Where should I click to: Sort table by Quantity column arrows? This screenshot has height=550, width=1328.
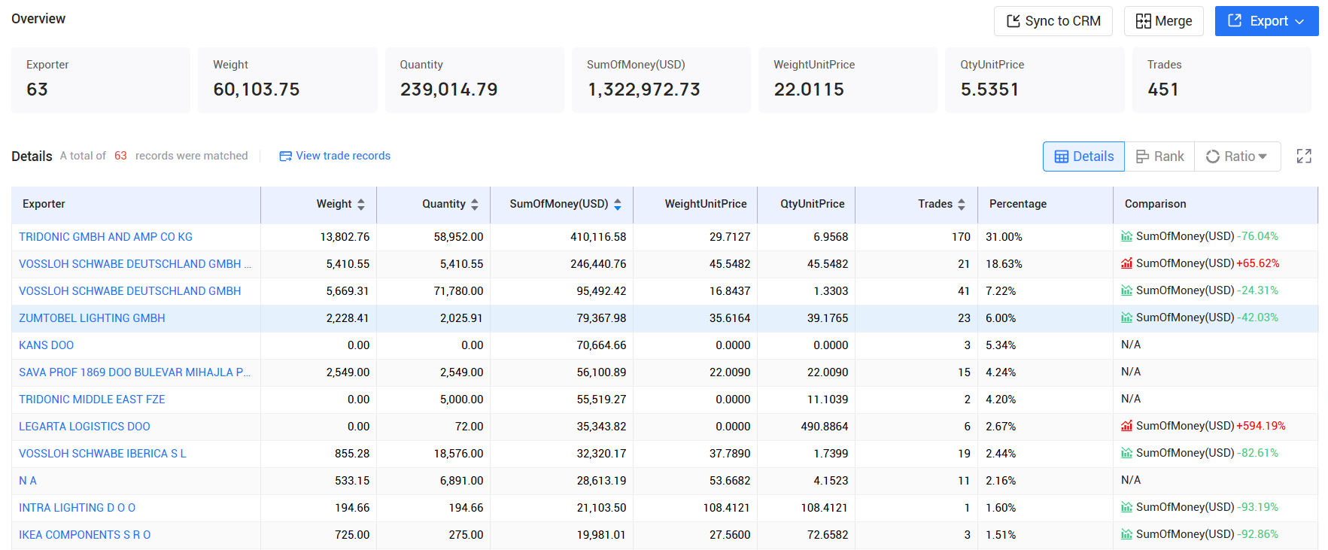pos(475,204)
